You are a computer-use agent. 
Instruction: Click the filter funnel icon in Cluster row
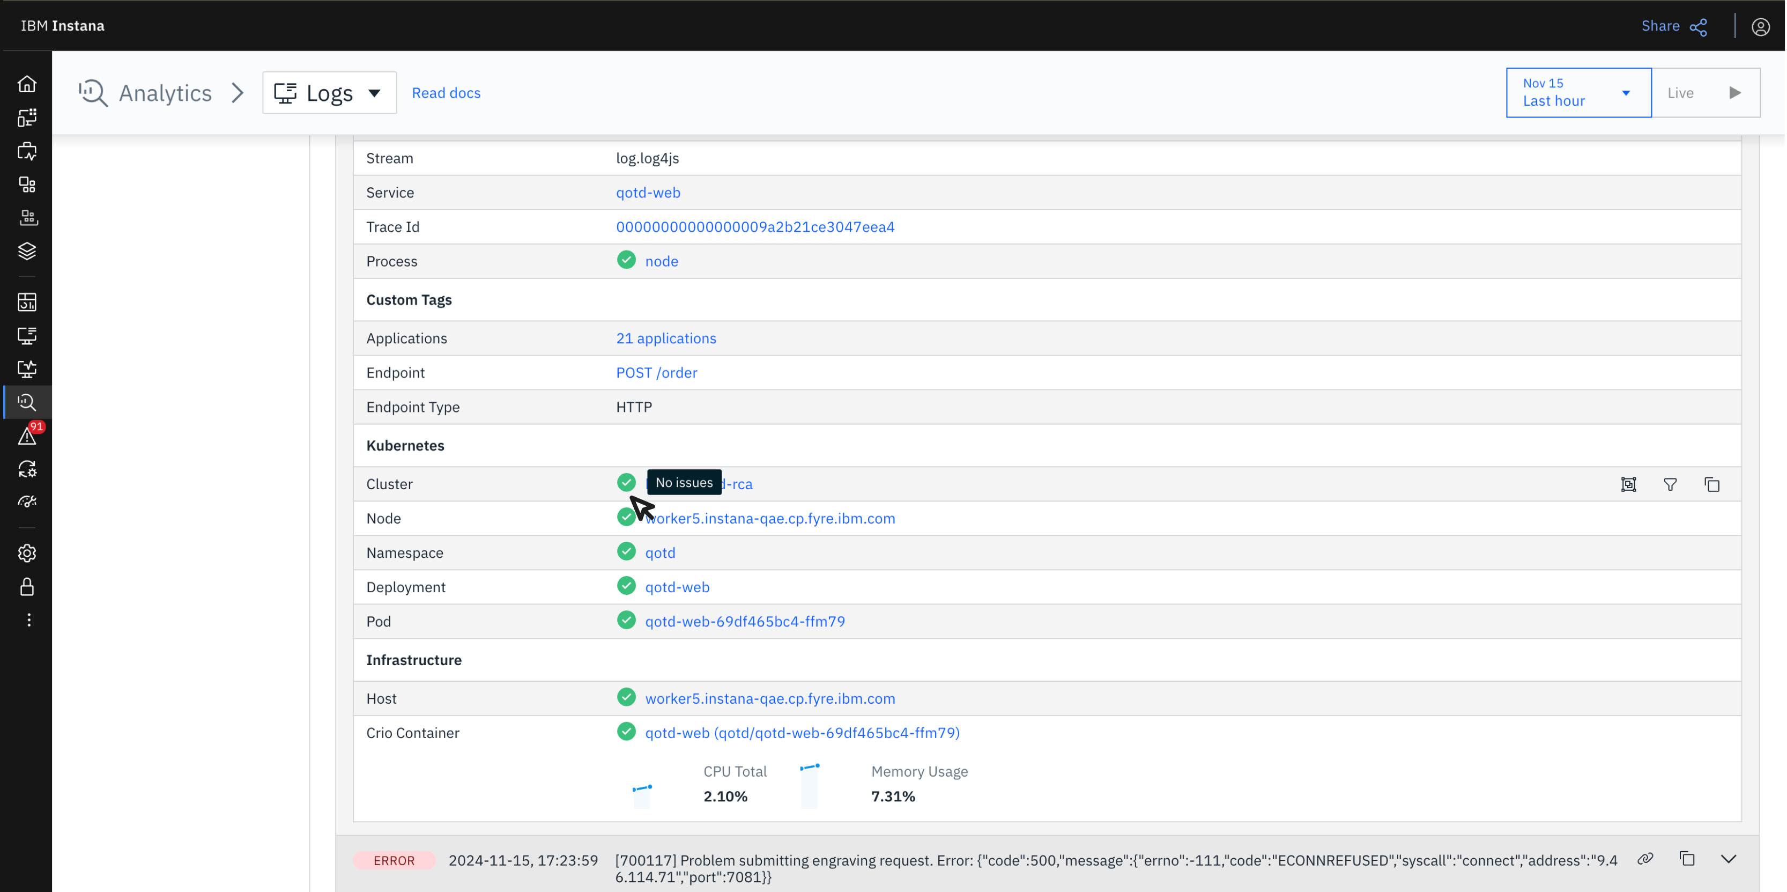pyautogui.click(x=1670, y=484)
